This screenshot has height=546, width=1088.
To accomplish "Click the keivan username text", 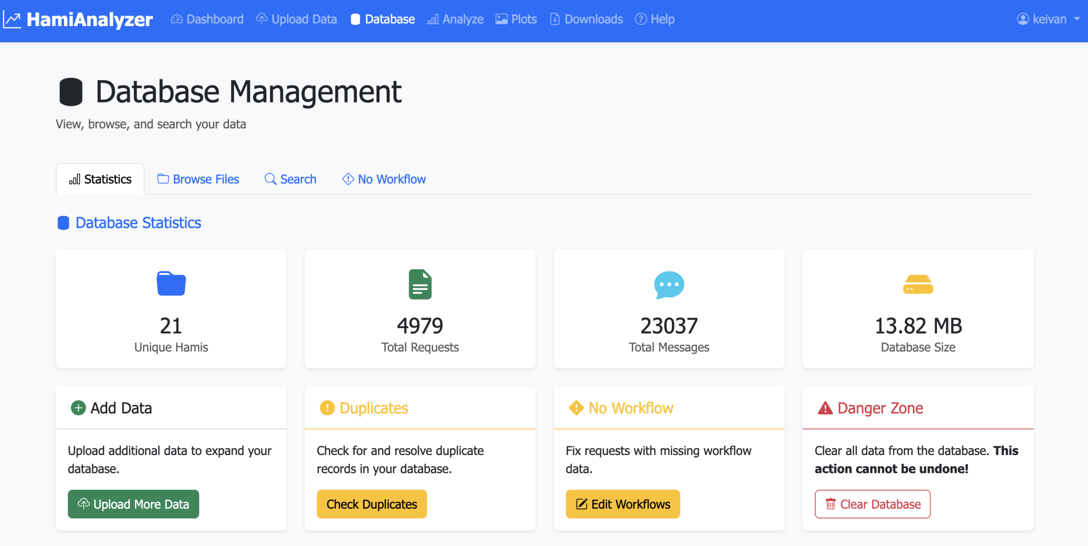I will [x=1050, y=19].
